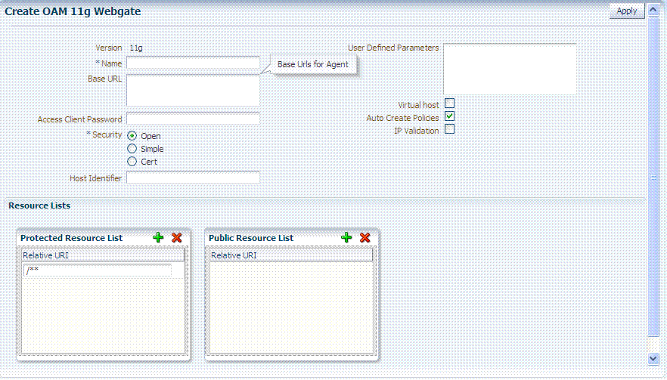Click the User Defined Parameters text area
Image resolution: width=667 pixels, height=380 pixels.
[x=510, y=69]
